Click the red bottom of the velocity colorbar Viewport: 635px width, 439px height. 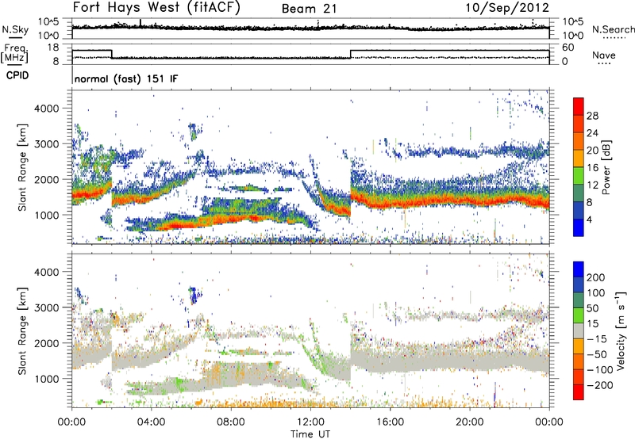tap(579, 392)
